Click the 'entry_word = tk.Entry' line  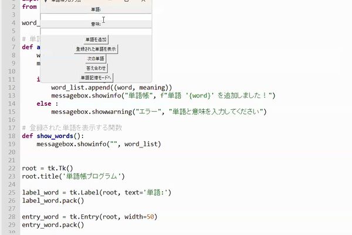pyautogui.click(x=90, y=217)
